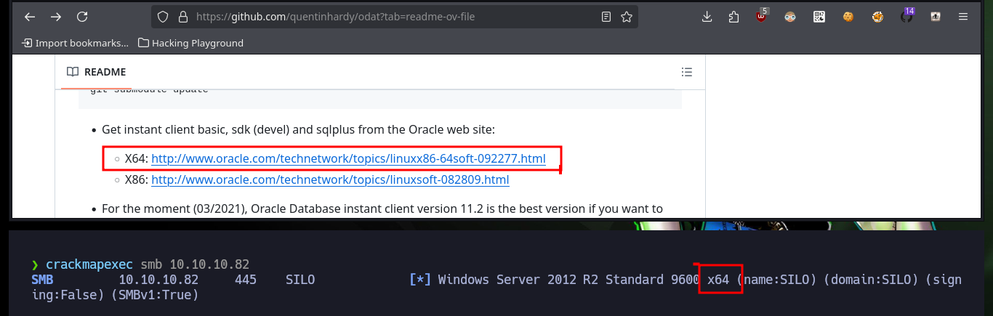Open the Firefox hamburger application menu

click(963, 16)
